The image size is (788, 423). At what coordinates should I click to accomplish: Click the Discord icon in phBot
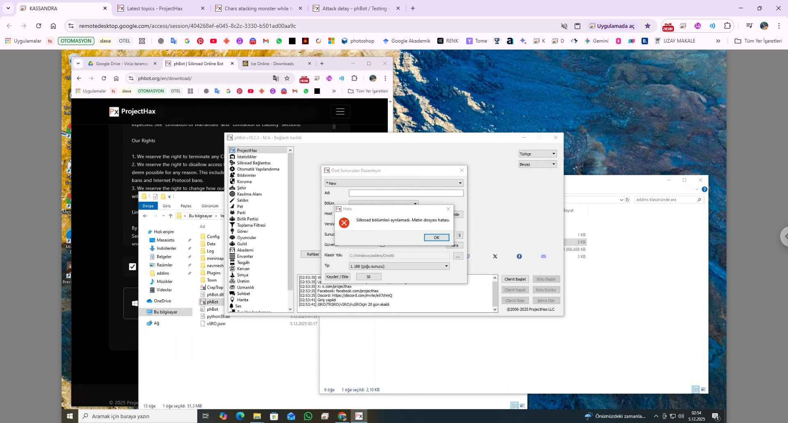[x=543, y=257]
